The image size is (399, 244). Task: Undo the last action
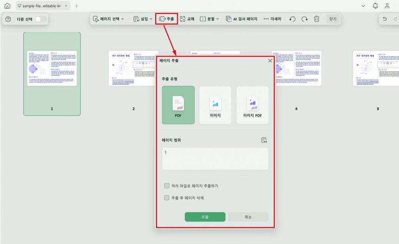pos(385,19)
